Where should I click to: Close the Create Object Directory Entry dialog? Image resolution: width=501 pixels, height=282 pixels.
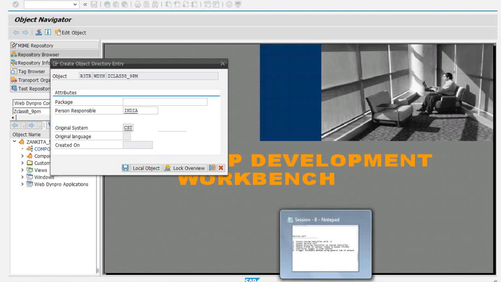(x=223, y=63)
